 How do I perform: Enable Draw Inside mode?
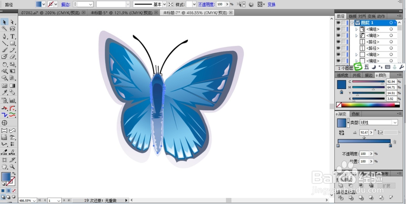(14, 197)
